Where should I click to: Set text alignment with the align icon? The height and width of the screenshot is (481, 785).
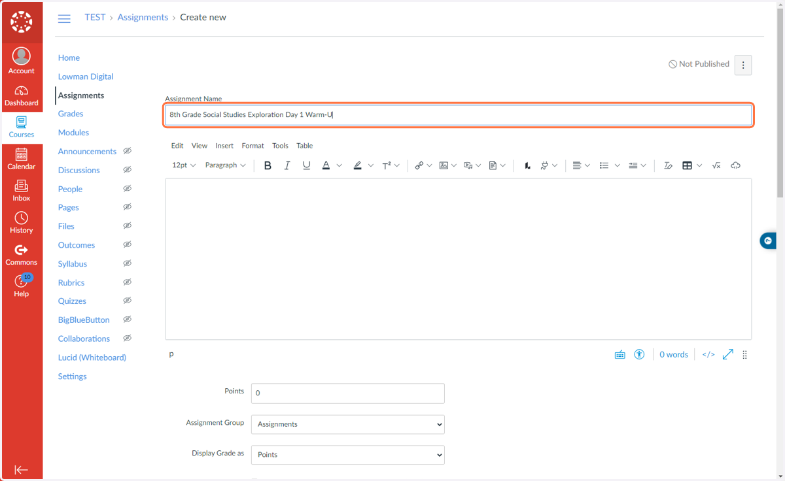tap(576, 165)
